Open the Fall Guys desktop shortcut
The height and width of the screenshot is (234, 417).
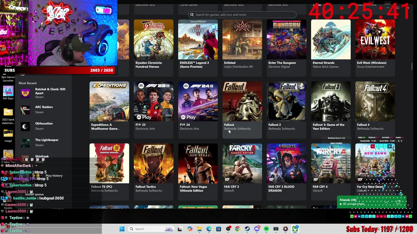[x=8, y=92]
